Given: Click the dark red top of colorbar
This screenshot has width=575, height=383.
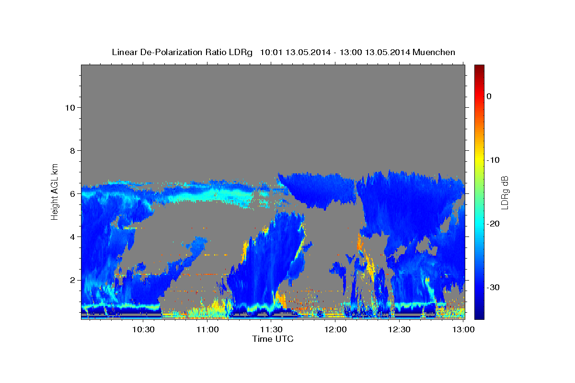Looking at the screenshot, I should pos(479,68).
